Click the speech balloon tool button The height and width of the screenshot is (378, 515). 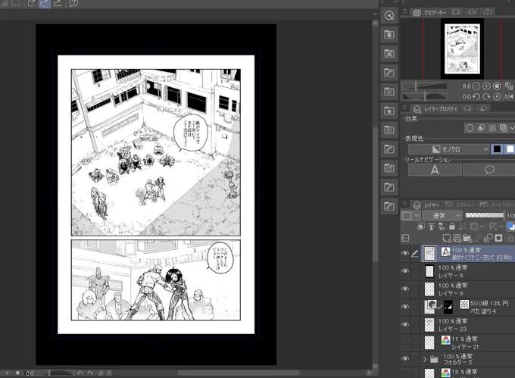[489, 170]
